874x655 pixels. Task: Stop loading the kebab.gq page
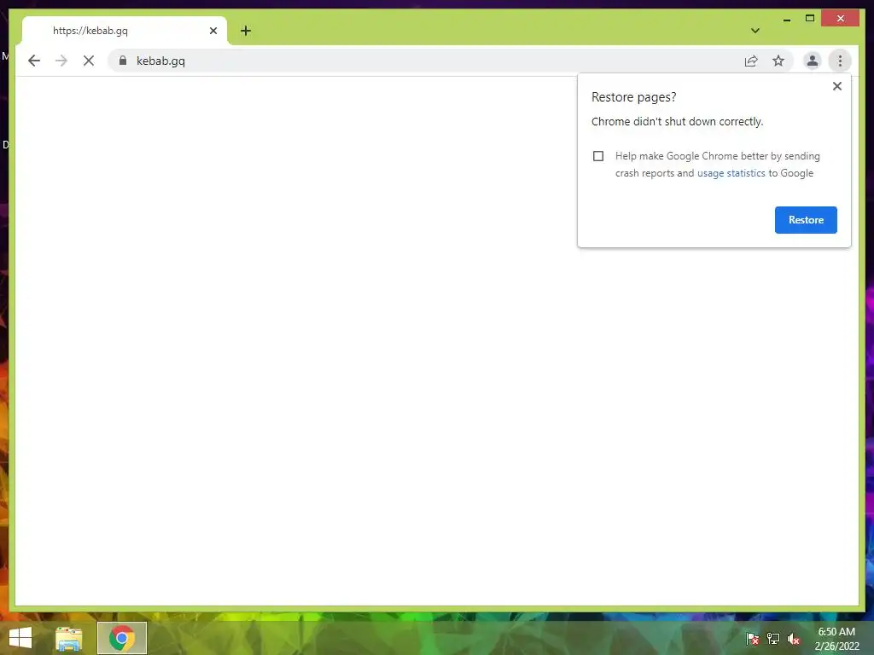click(x=89, y=61)
